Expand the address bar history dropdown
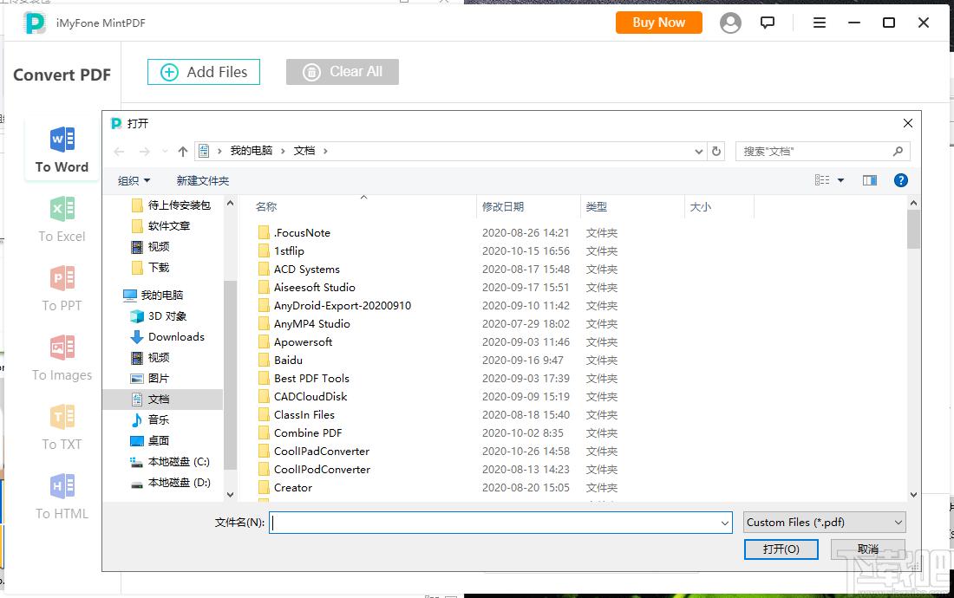The height and width of the screenshot is (598, 954). (x=698, y=152)
